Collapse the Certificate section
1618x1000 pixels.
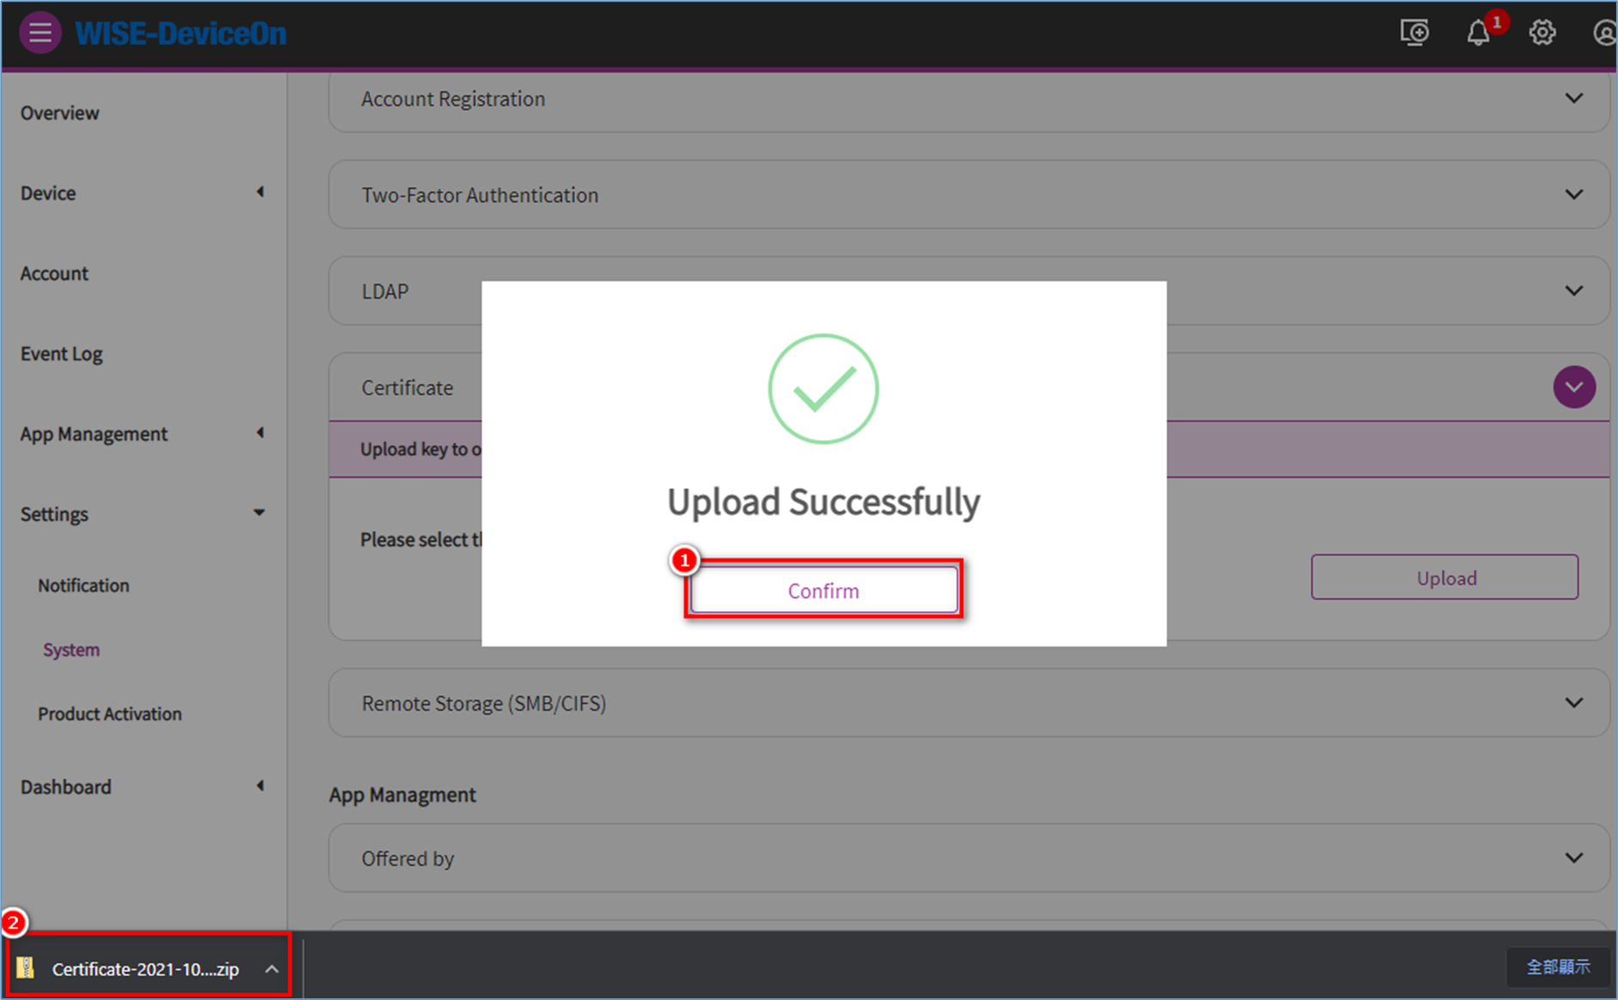click(x=1573, y=387)
